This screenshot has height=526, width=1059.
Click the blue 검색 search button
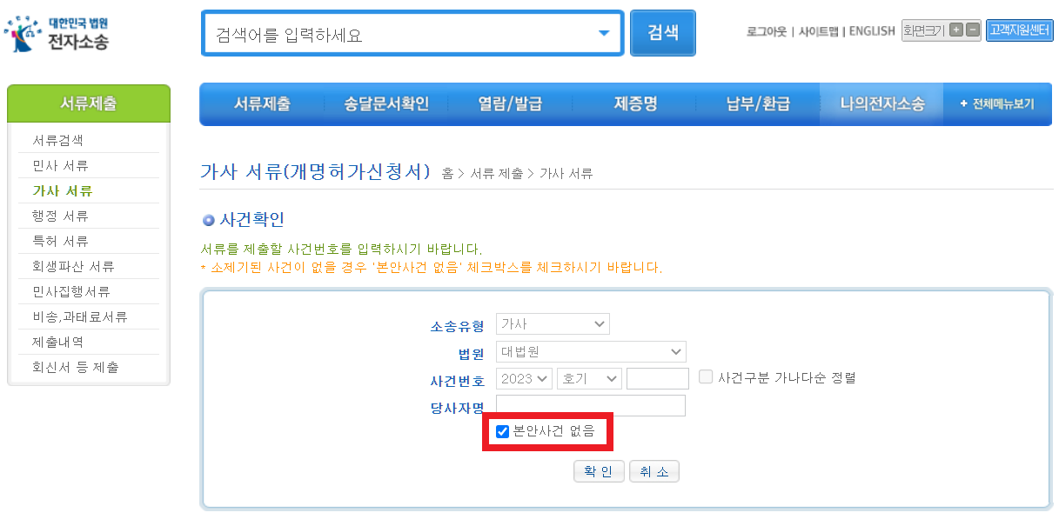[x=662, y=33]
